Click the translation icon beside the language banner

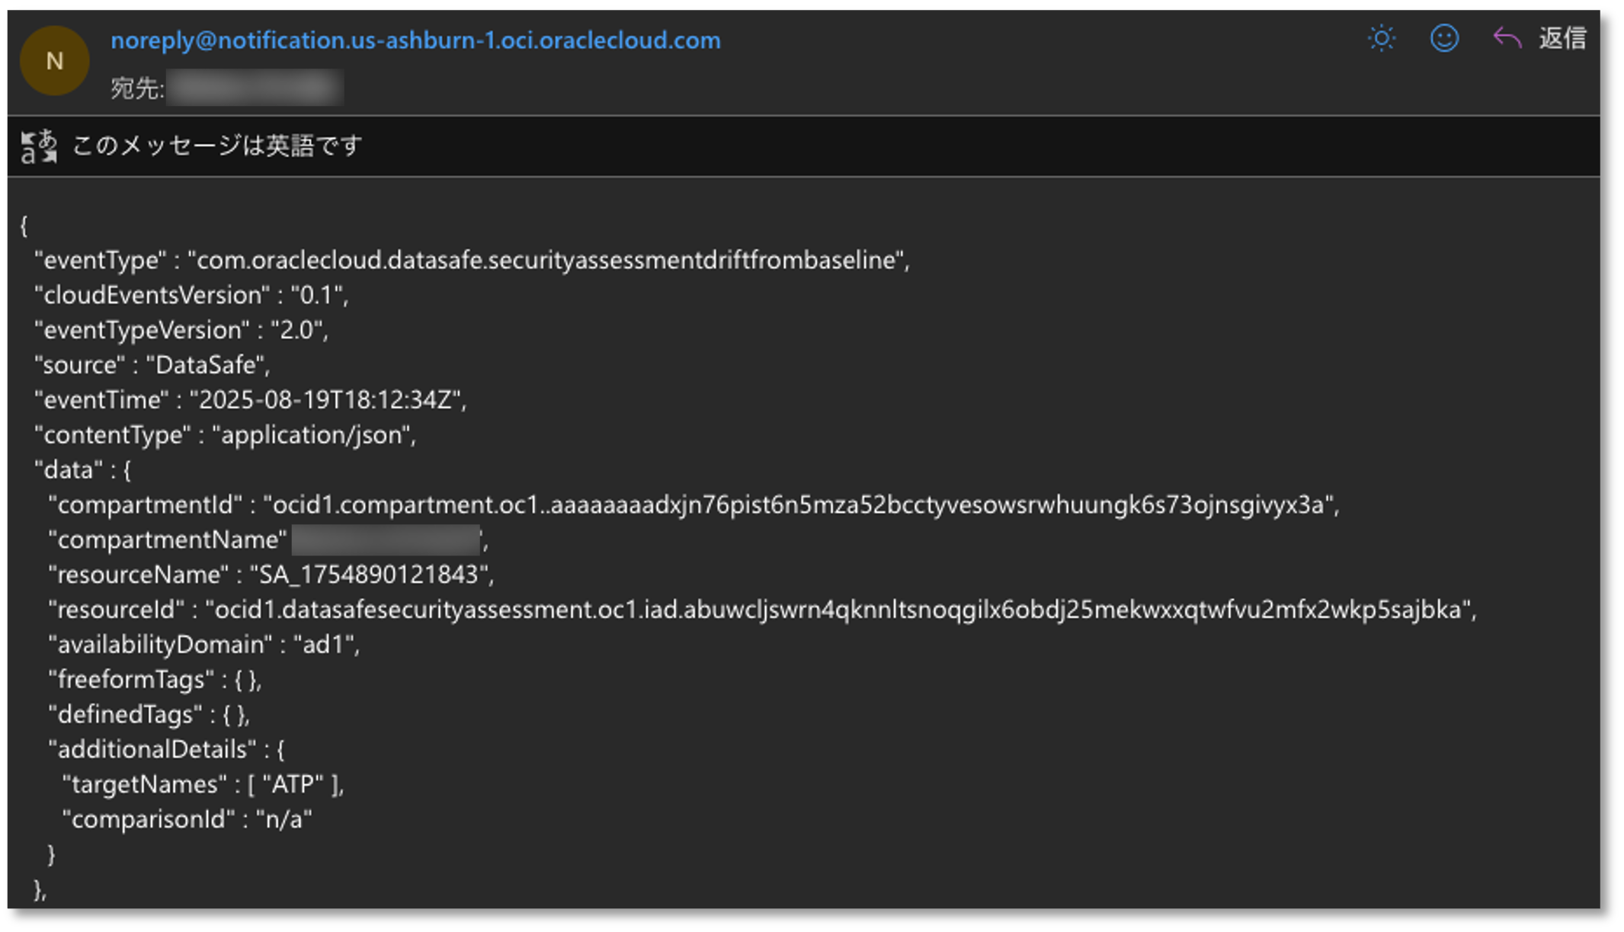point(37,145)
